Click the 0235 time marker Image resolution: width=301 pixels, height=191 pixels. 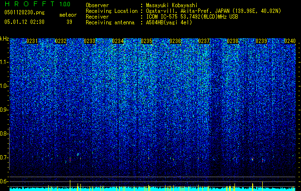pos(146,41)
